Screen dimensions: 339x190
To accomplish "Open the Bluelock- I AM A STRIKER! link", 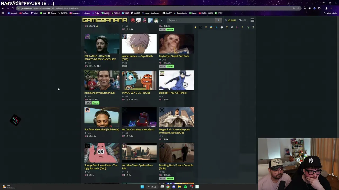I will click(x=173, y=93).
